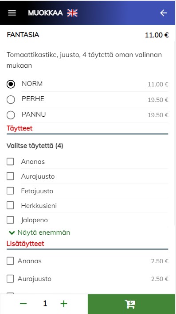Switch language via UK flag icon
Image resolution: width=176 pixels, height=314 pixels.
pos(72,13)
